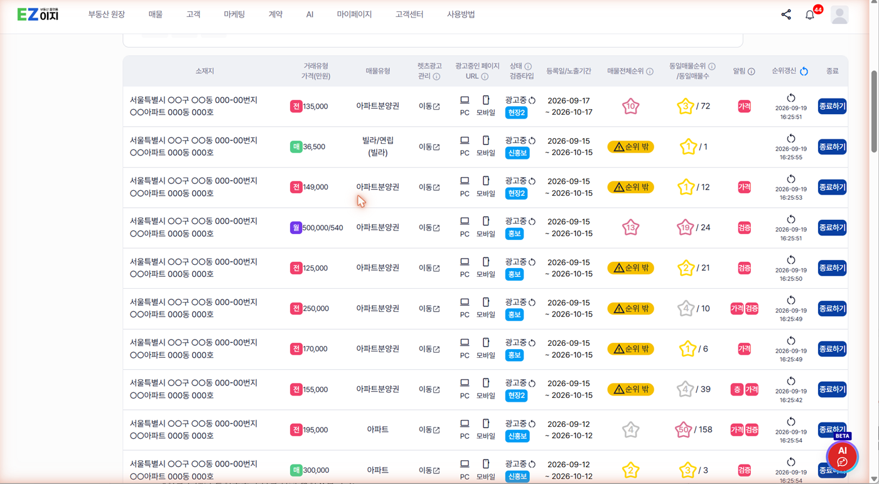Open the user profile avatar
Image resolution: width=879 pixels, height=484 pixels.
pos(839,15)
